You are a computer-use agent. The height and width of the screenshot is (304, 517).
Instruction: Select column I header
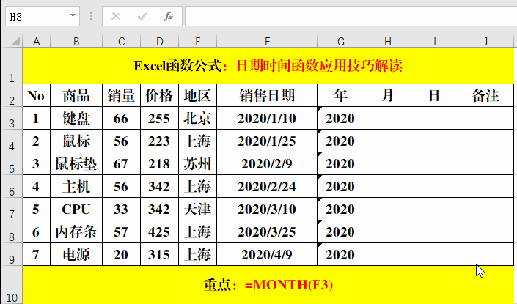point(434,42)
